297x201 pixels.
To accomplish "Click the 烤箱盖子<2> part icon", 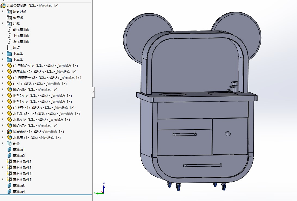I will (9, 78).
